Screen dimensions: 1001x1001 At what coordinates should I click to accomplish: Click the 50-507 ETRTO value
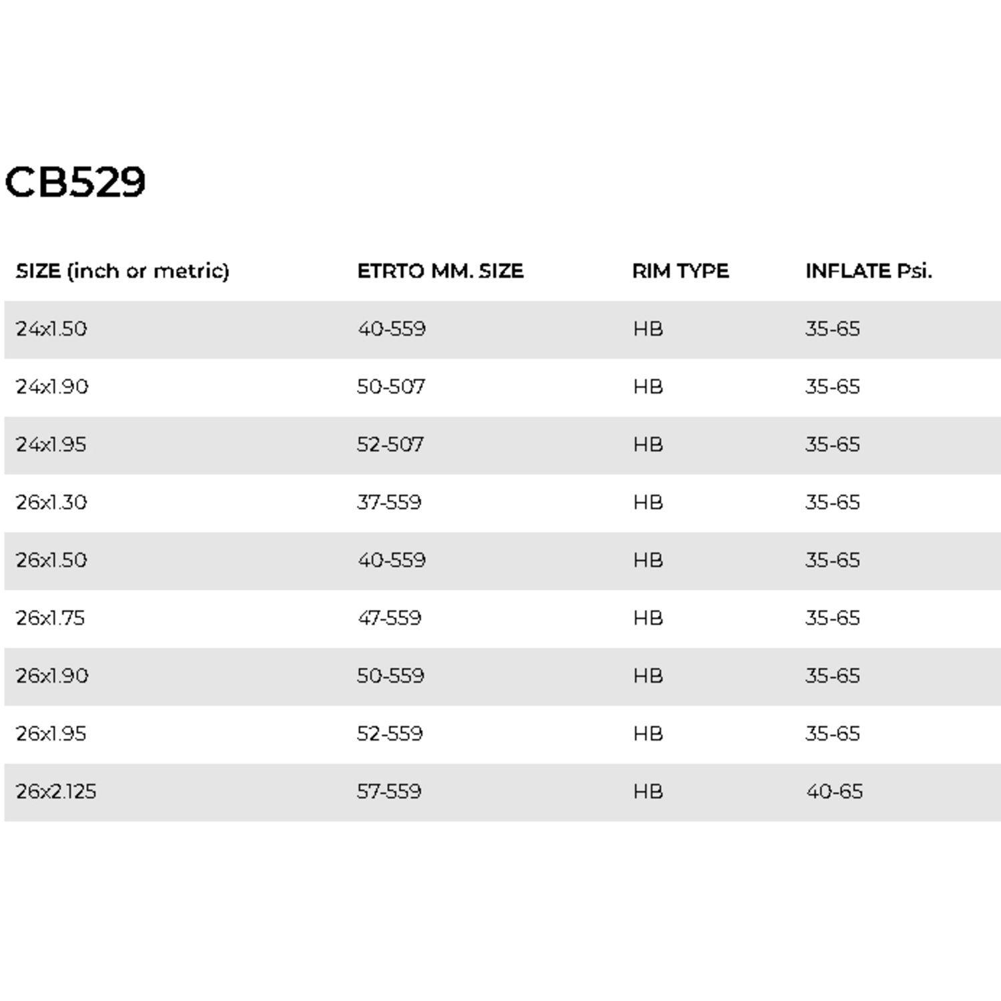391,387
